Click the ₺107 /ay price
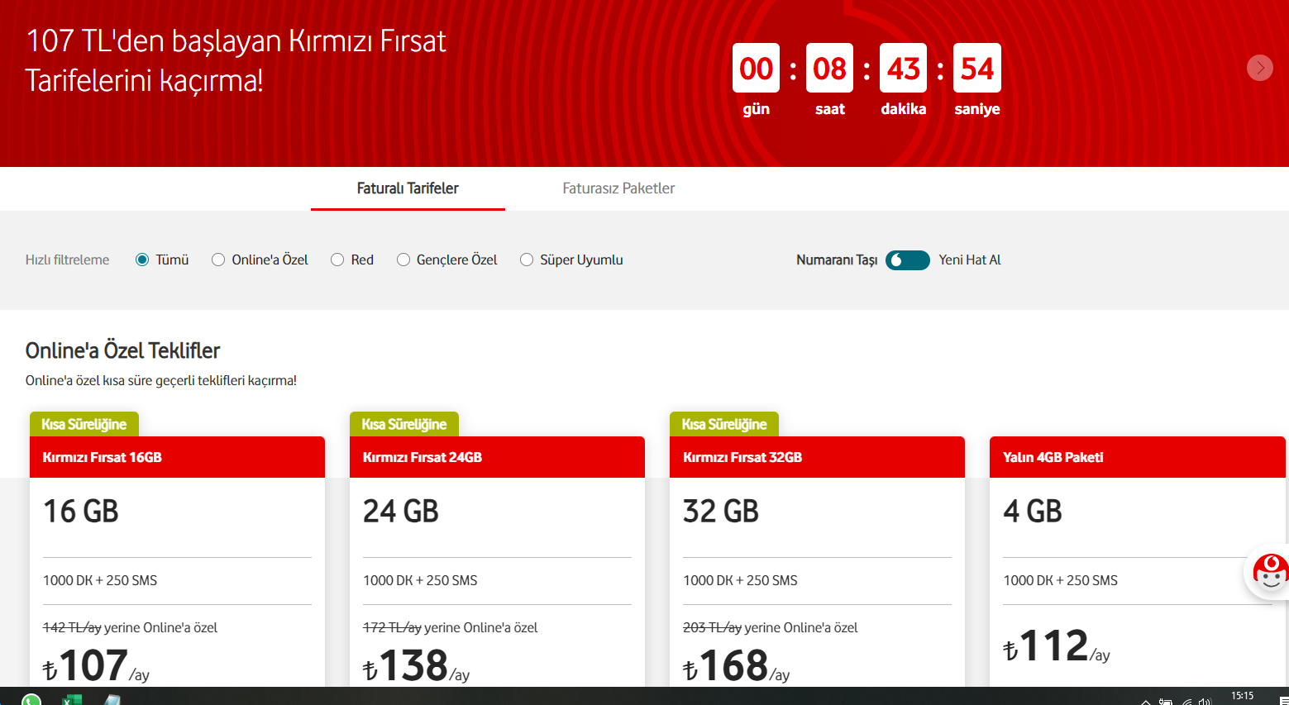Viewport: 1289px width, 705px height. (96, 665)
